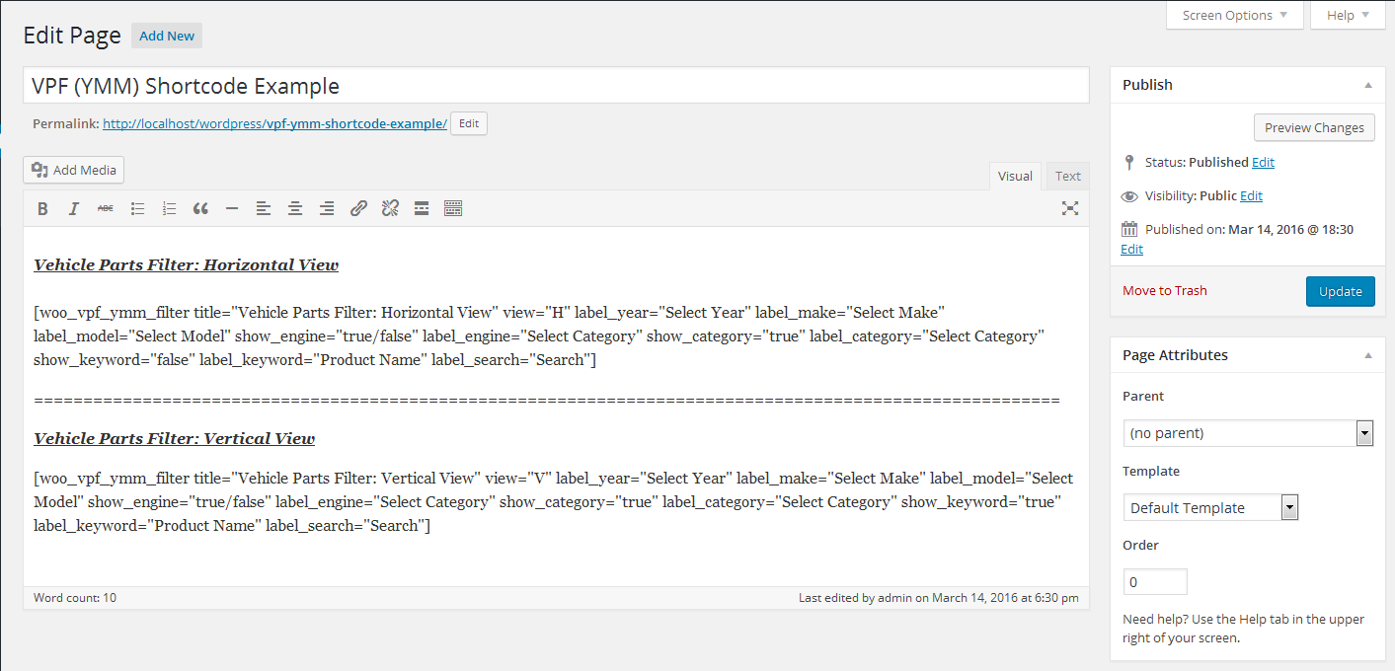Insert a numbered list
The height and width of the screenshot is (671, 1395).
[169, 208]
